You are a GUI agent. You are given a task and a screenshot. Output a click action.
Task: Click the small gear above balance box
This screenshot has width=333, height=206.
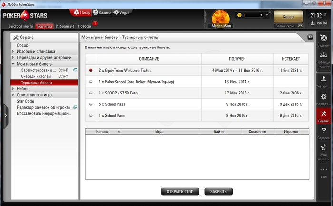[270, 12]
